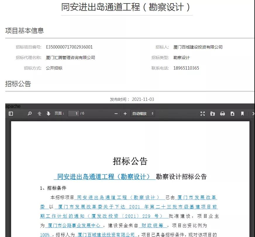The width and height of the screenshot is (255, 237).
Task: Click the tender method value 公开招标
Action: point(54,68)
